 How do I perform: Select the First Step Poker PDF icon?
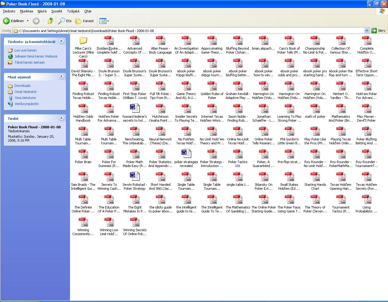click(x=135, y=86)
